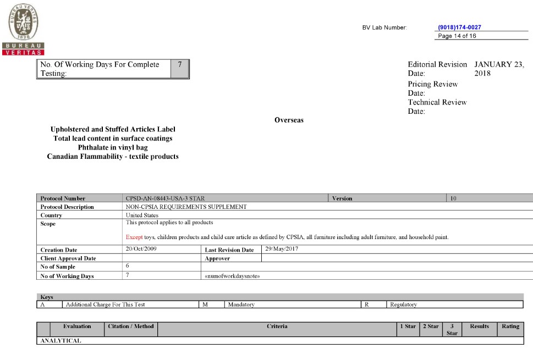Click the Last Revision Date value 29/May/2017
Screen dimensions: 533x360
tap(281, 249)
